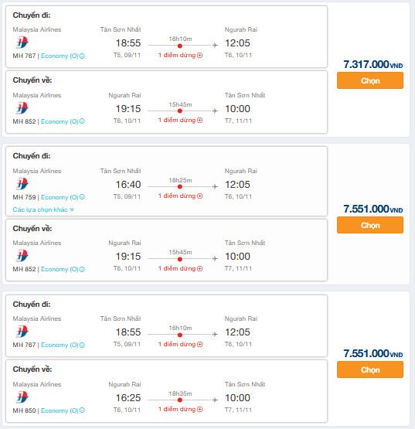The height and width of the screenshot is (429, 415).
Task: Click the Chọn button for 7.317.000 VND fare
Action: tap(370, 80)
